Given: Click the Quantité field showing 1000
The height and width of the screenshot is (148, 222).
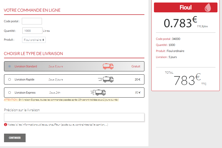Looking at the screenshot, I should [x=32, y=31].
